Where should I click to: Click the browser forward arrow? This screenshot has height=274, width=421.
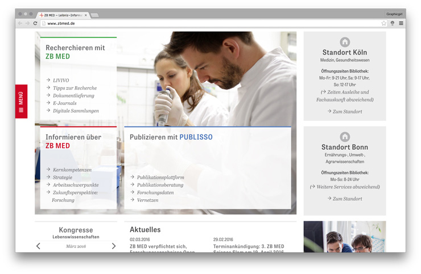coord(28,23)
